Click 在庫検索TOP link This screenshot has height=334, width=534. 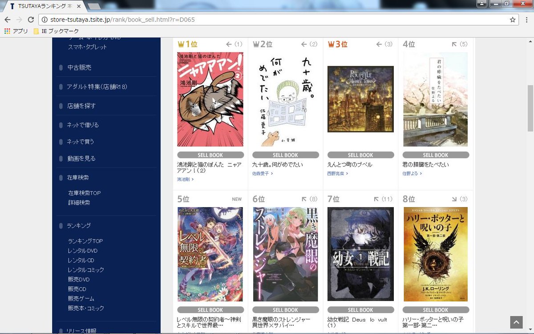pyautogui.click(x=84, y=193)
